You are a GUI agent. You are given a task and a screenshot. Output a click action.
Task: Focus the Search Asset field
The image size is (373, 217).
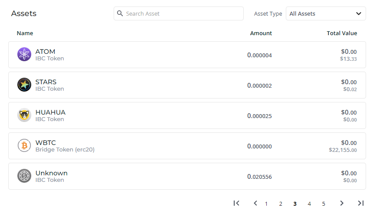179,13
